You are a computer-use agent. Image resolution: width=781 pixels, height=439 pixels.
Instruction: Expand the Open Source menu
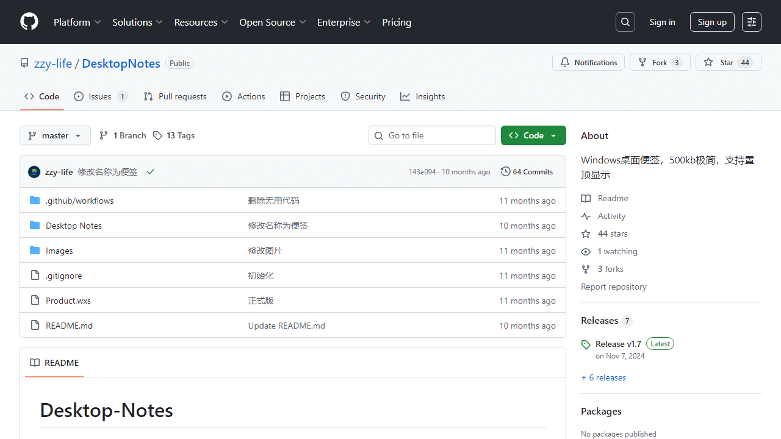coord(274,22)
